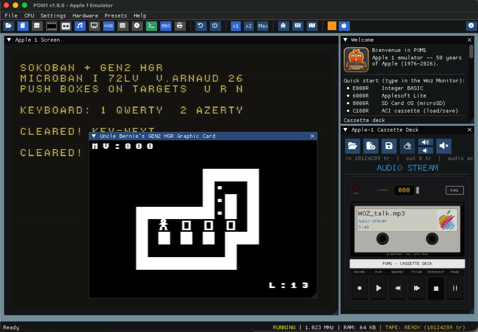
Task: Open tape file in the Cassette Deck
Action: coord(352,146)
